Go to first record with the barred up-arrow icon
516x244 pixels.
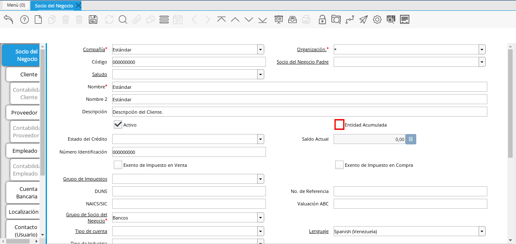[221, 20]
